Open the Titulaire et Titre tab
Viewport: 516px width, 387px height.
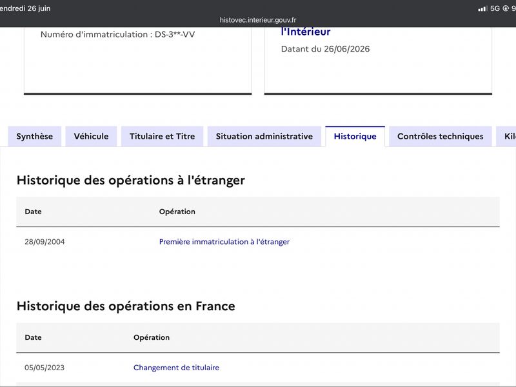tap(163, 136)
